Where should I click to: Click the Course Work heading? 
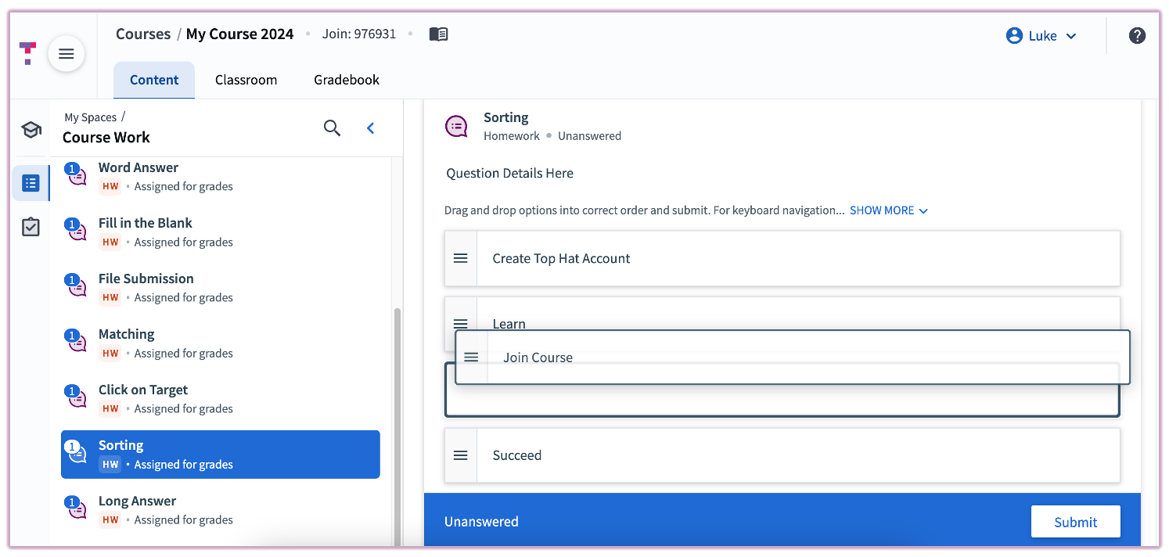click(x=106, y=137)
